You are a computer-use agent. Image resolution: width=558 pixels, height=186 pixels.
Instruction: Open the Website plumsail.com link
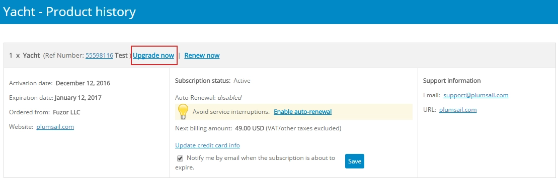(55, 126)
